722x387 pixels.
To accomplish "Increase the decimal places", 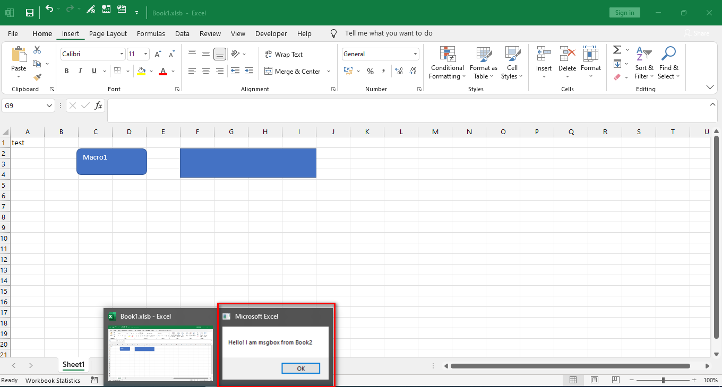I will pos(399,71).
